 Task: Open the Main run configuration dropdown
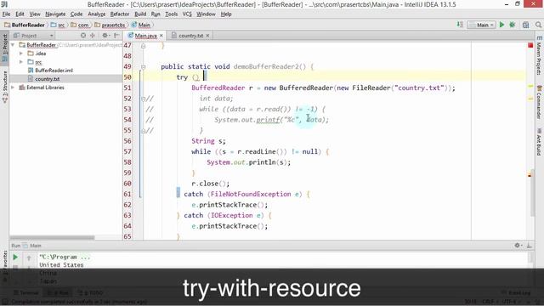[x=481, y=25]
